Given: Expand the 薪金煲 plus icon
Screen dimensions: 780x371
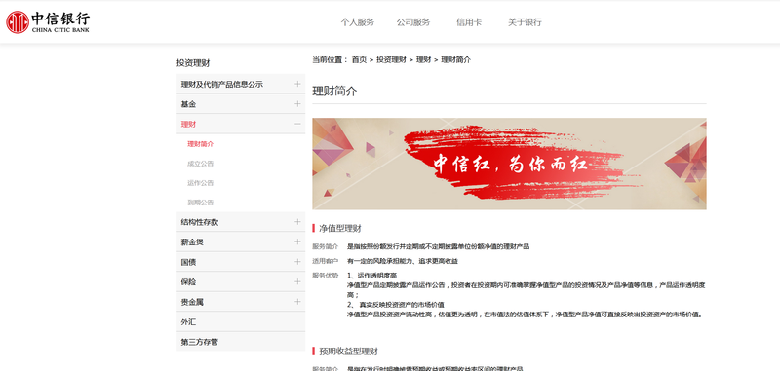Looking at the screenshot, I should click(297, 241).
